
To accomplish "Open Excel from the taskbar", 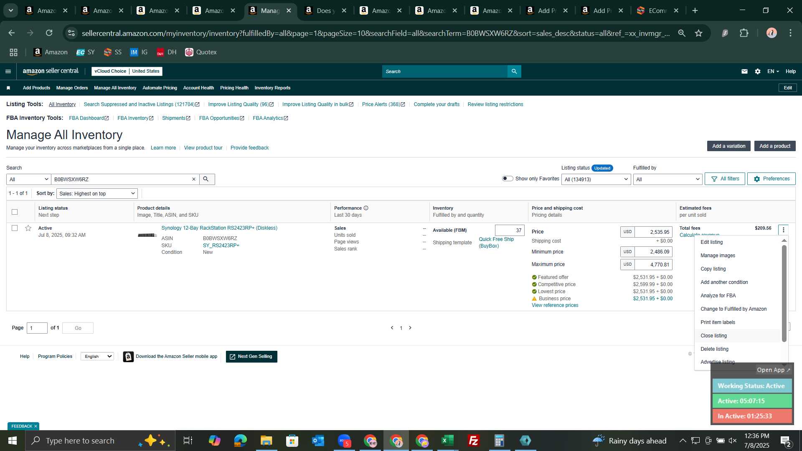I will 447,441.
